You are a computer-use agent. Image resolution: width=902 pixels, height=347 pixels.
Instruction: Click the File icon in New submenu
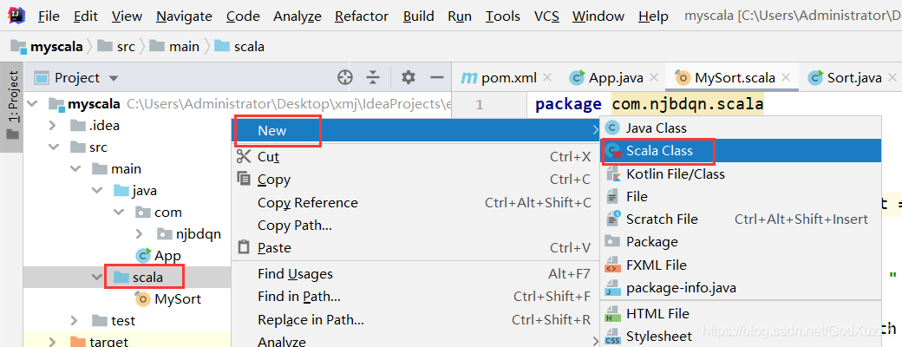click(613, 197)
